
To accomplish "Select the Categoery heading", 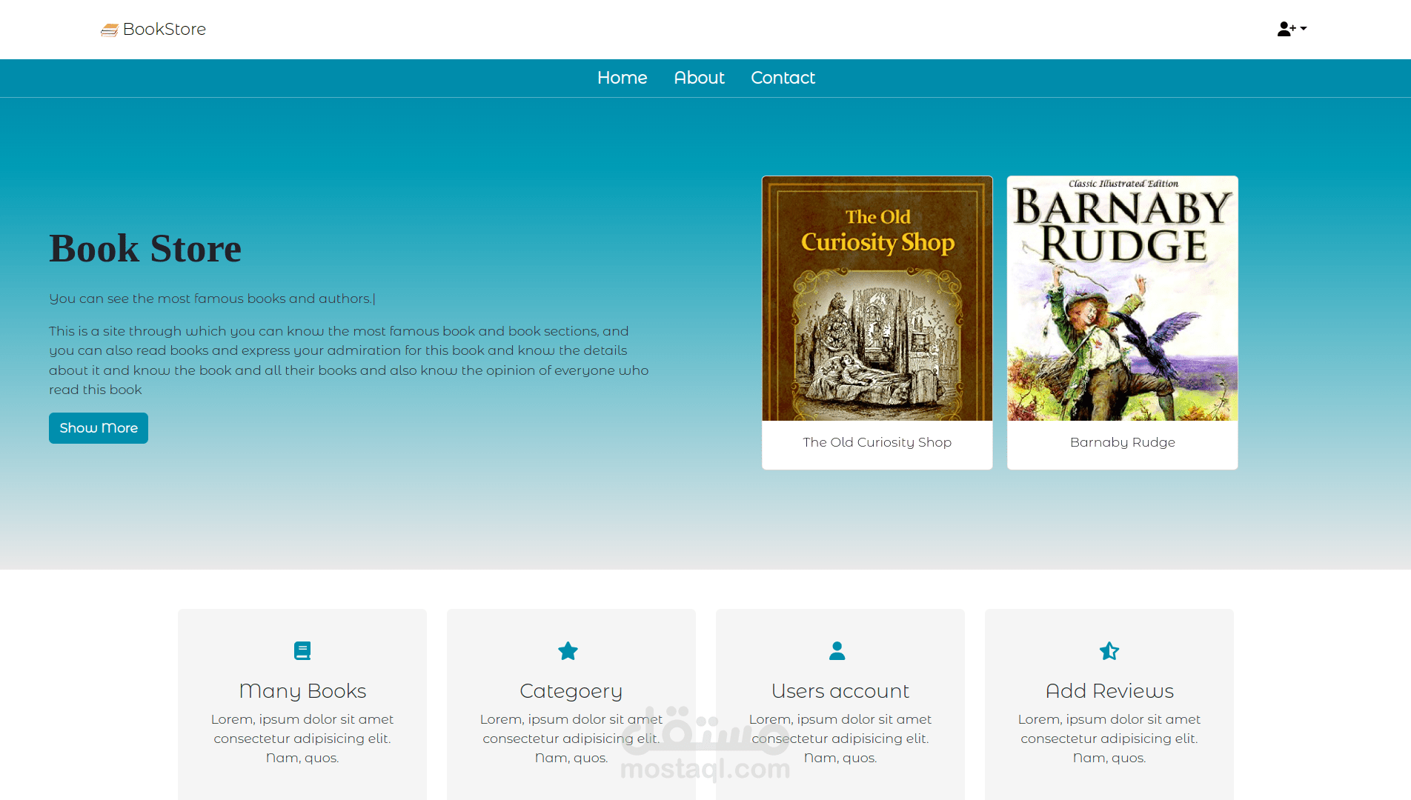I will click(x=571, y=691).
